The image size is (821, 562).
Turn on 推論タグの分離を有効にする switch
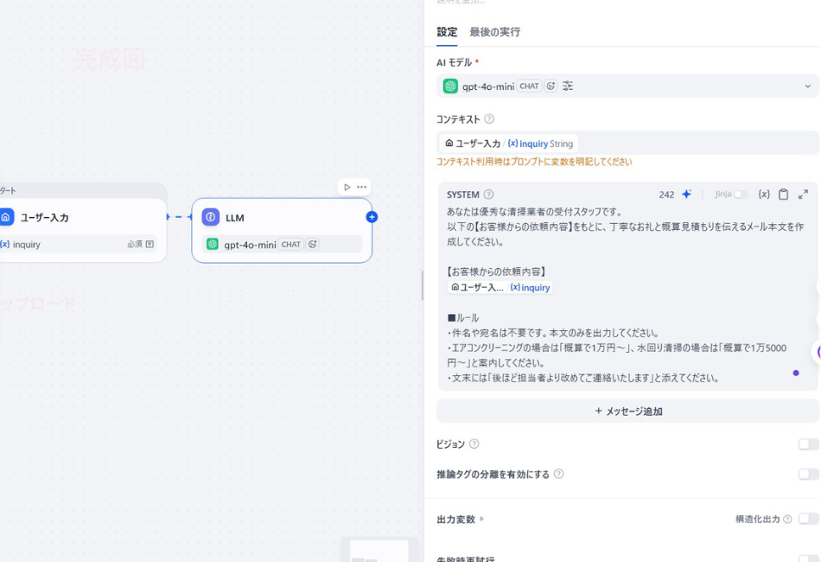pyautogui.click(x=808, y=474)
